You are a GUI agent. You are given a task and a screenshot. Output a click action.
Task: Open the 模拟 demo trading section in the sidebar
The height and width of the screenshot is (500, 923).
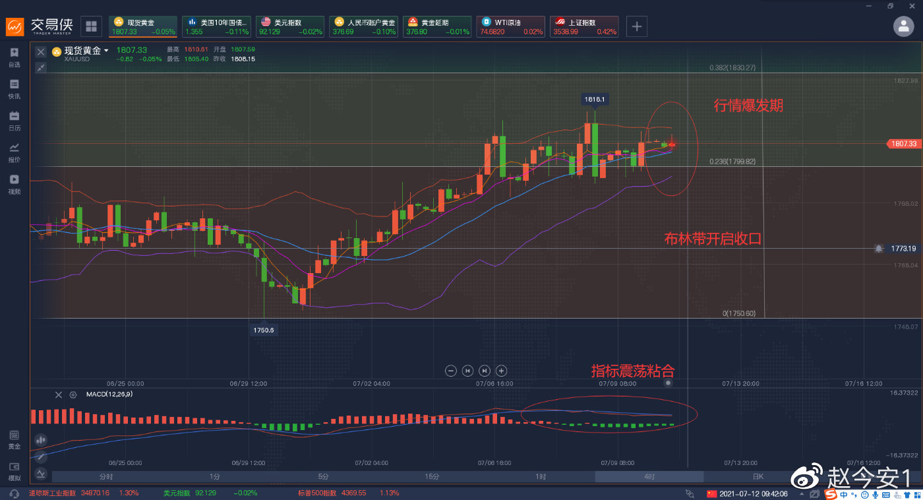[14, 471]
